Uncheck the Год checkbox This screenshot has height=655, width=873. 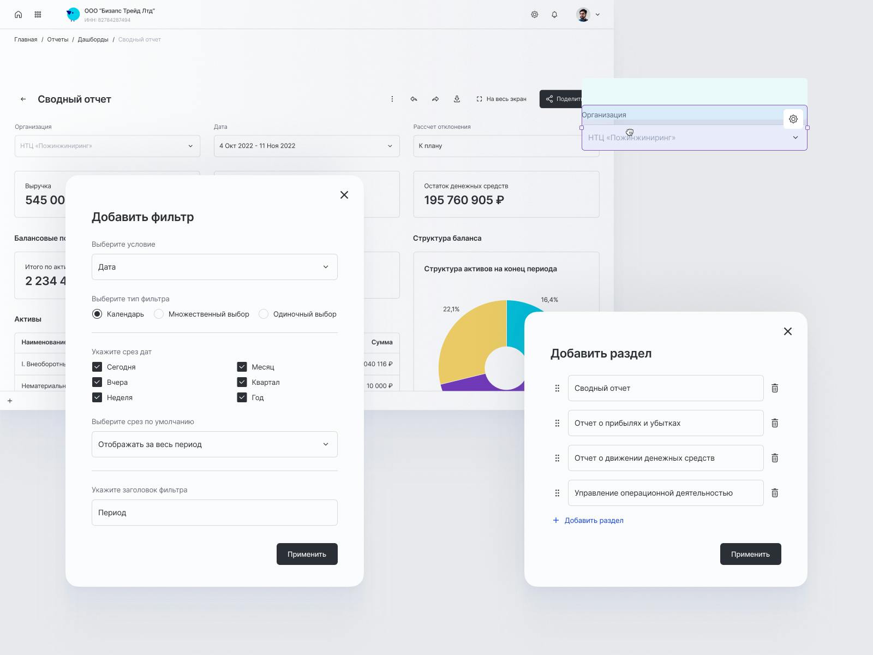pyautogui.click(x=242, y=397)
